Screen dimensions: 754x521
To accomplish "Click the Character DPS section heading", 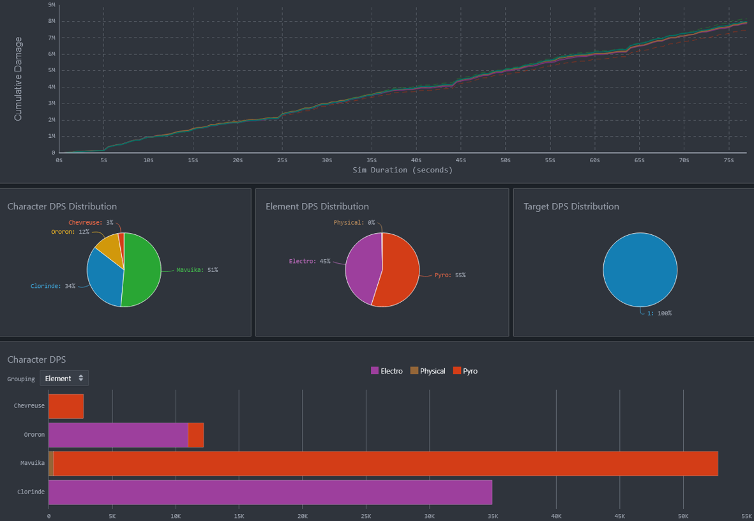I will click(36, 359).
